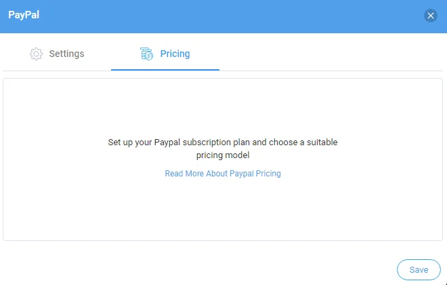This screenshot has height=285, width=447.
Task: Click the Save button
Action: pyautogui.click(x=419, y=269)
